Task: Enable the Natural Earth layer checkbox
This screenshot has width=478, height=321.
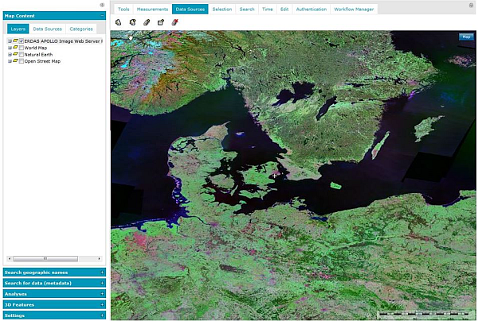Action: click(x=22, y=54)
